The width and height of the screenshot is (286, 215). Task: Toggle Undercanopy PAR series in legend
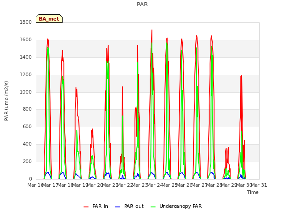click(176, 206)
